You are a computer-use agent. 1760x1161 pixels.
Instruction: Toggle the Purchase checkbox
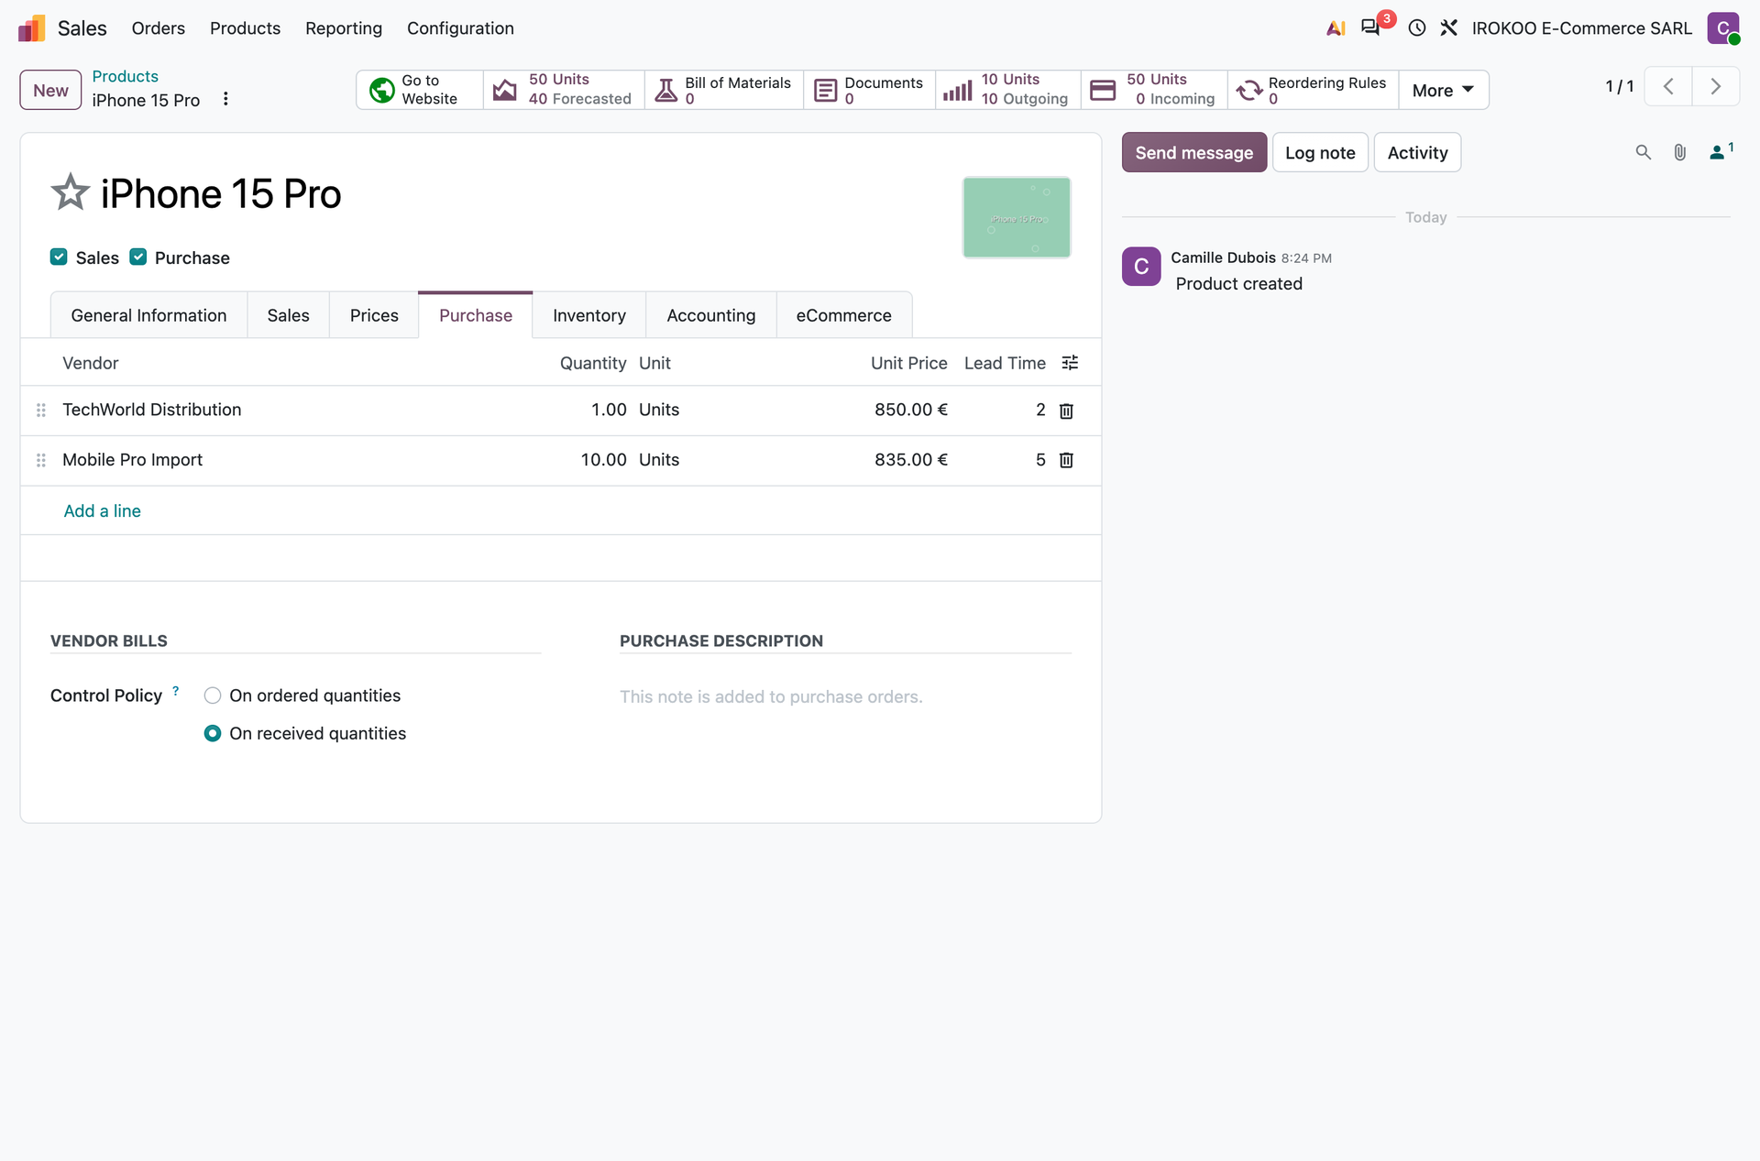coord(138,257)
